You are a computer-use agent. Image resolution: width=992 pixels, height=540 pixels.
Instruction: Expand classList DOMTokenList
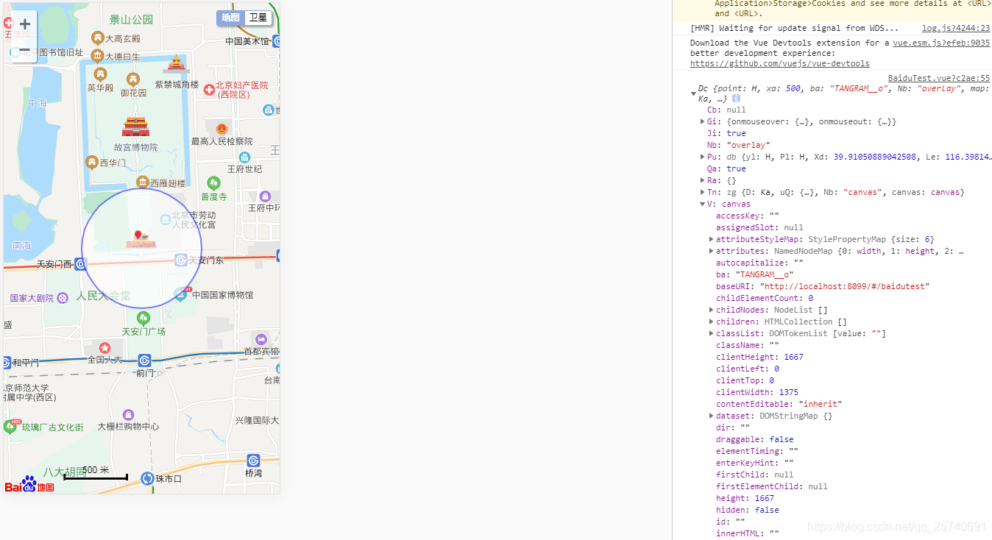pyautogui.click(x=712, y=333)
